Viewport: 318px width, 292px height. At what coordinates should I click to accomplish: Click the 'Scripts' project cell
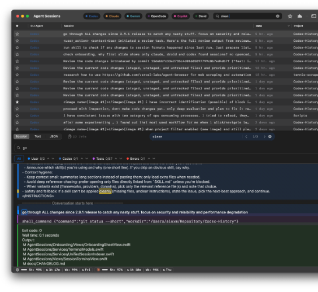click(x=300, y=116)
